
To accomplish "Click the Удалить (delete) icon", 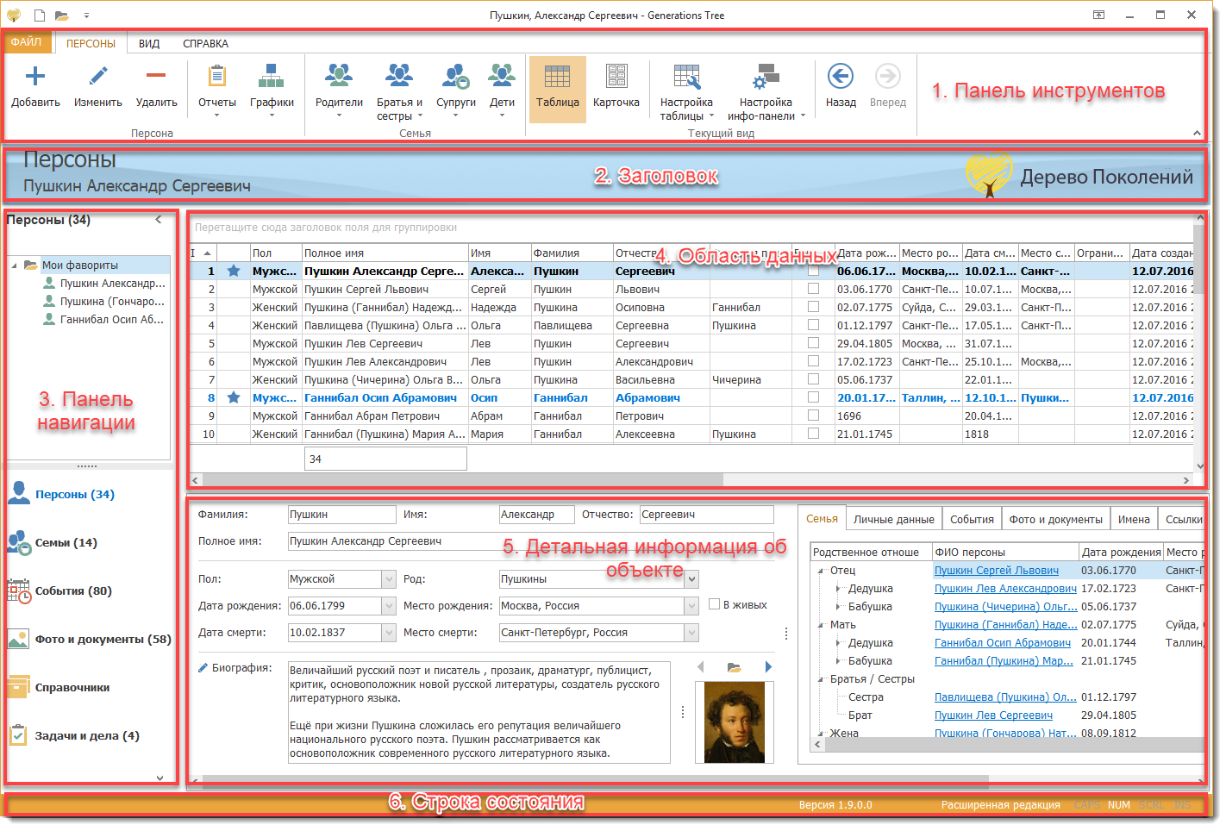I will click(x=156, y=77).
